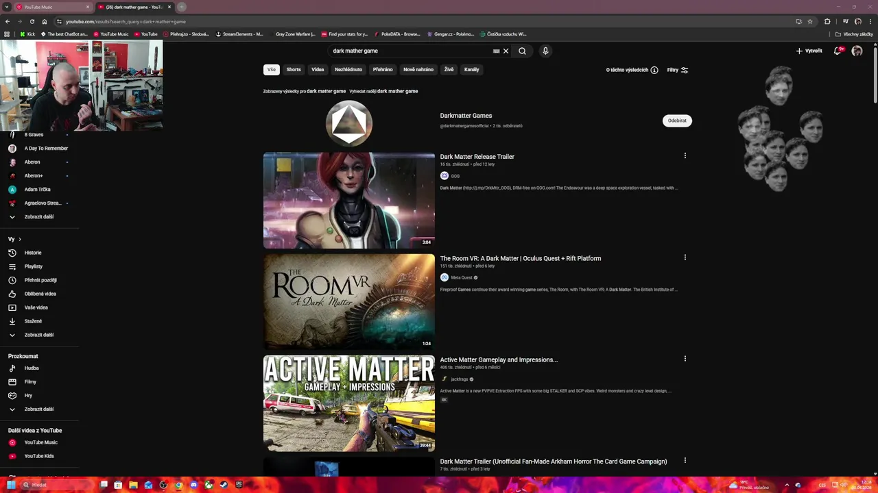Click the magnifier search button next to the query
The height and width of the screenshot is (493, 878).
(522, 51)
